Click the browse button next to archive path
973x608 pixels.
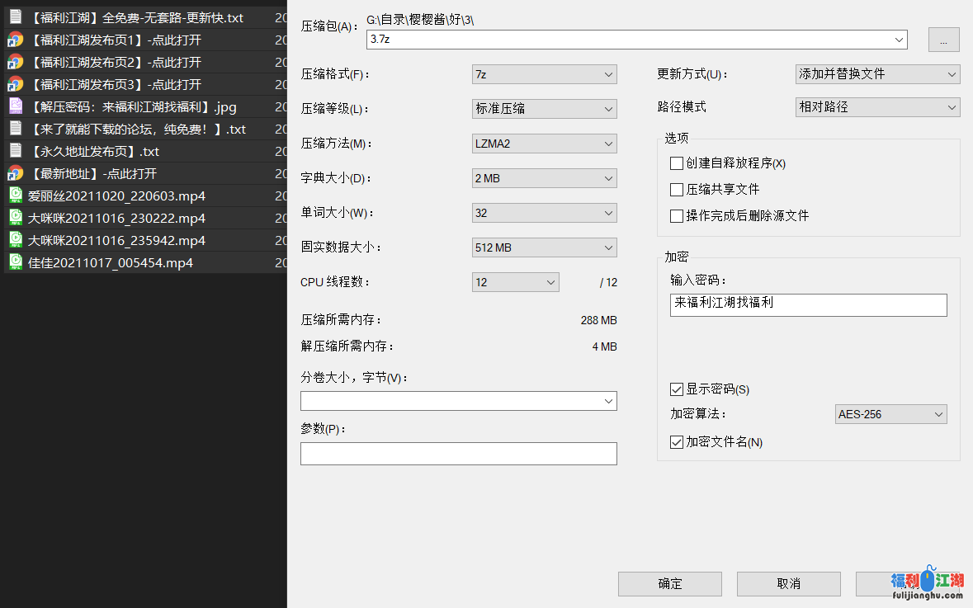tap(943, 40)
